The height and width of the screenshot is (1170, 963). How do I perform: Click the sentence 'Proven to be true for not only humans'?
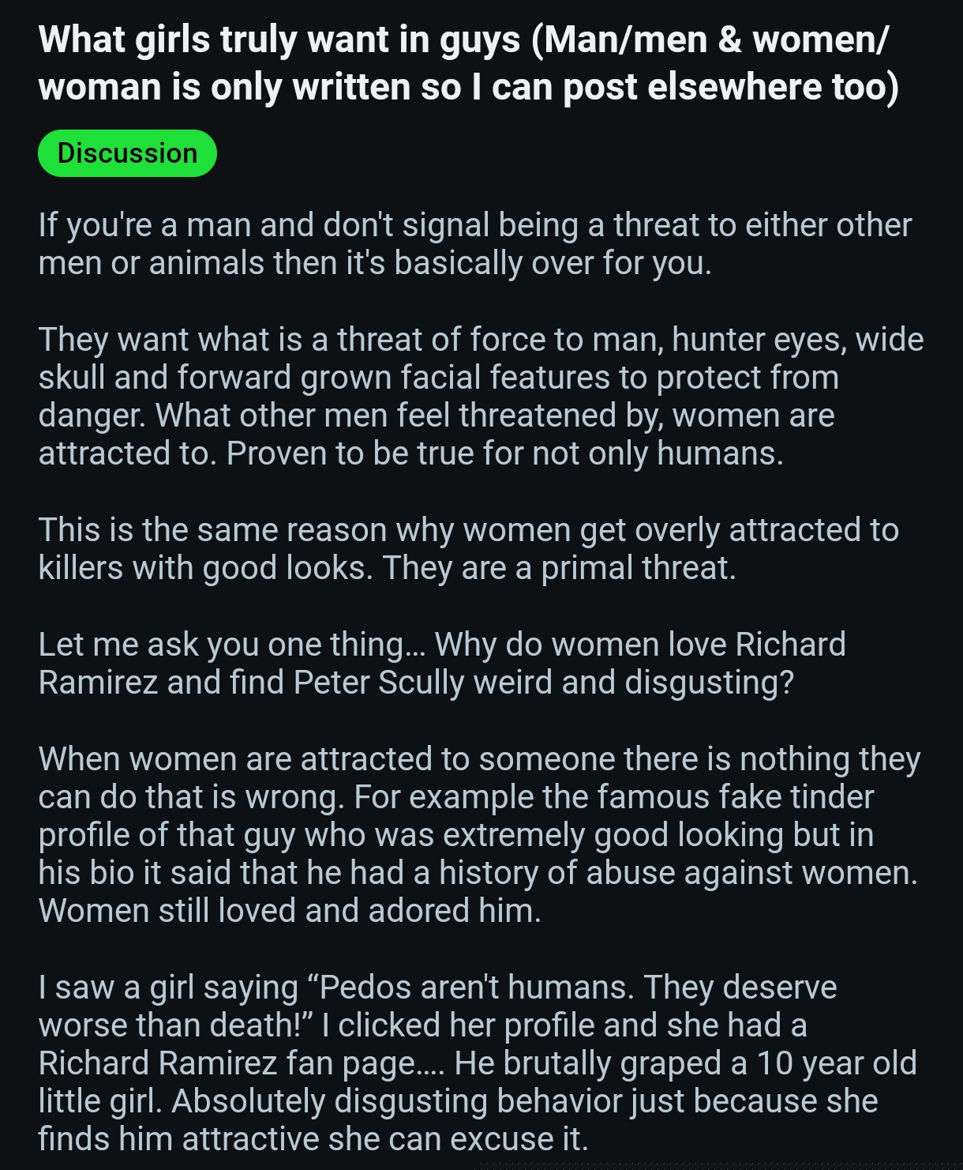tap(505, 453)
